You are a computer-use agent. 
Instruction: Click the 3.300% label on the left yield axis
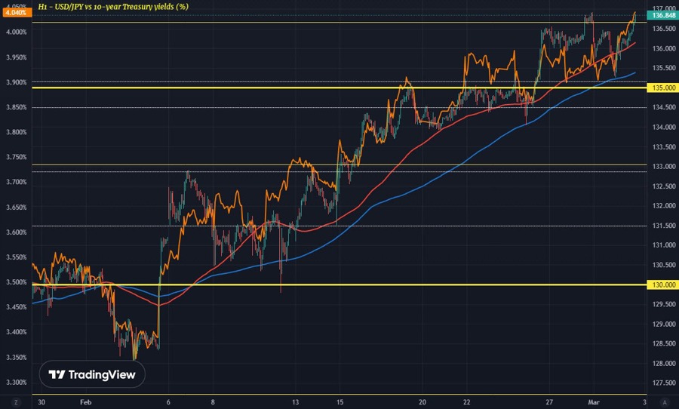[x=16, y=383]
